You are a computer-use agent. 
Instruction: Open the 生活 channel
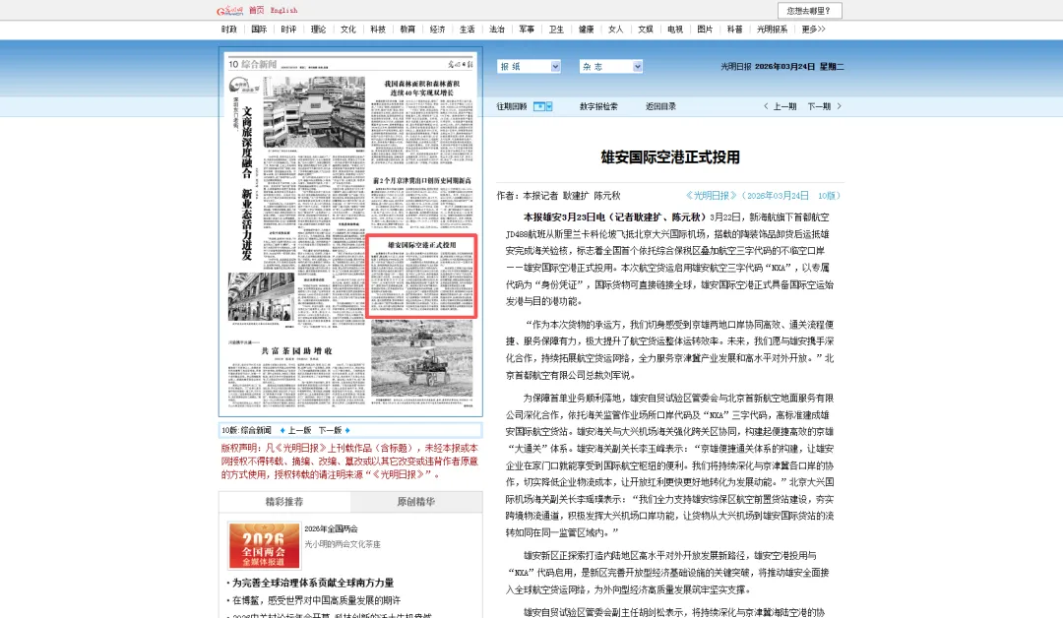click(468, 30)
